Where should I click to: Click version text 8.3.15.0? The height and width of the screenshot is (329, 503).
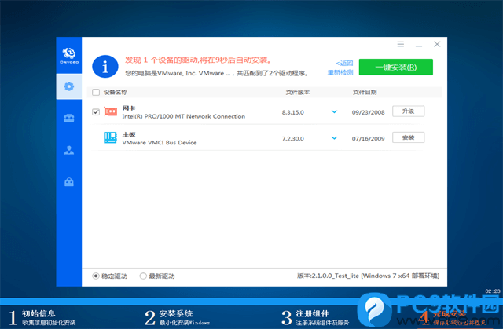tap(293, 112)
